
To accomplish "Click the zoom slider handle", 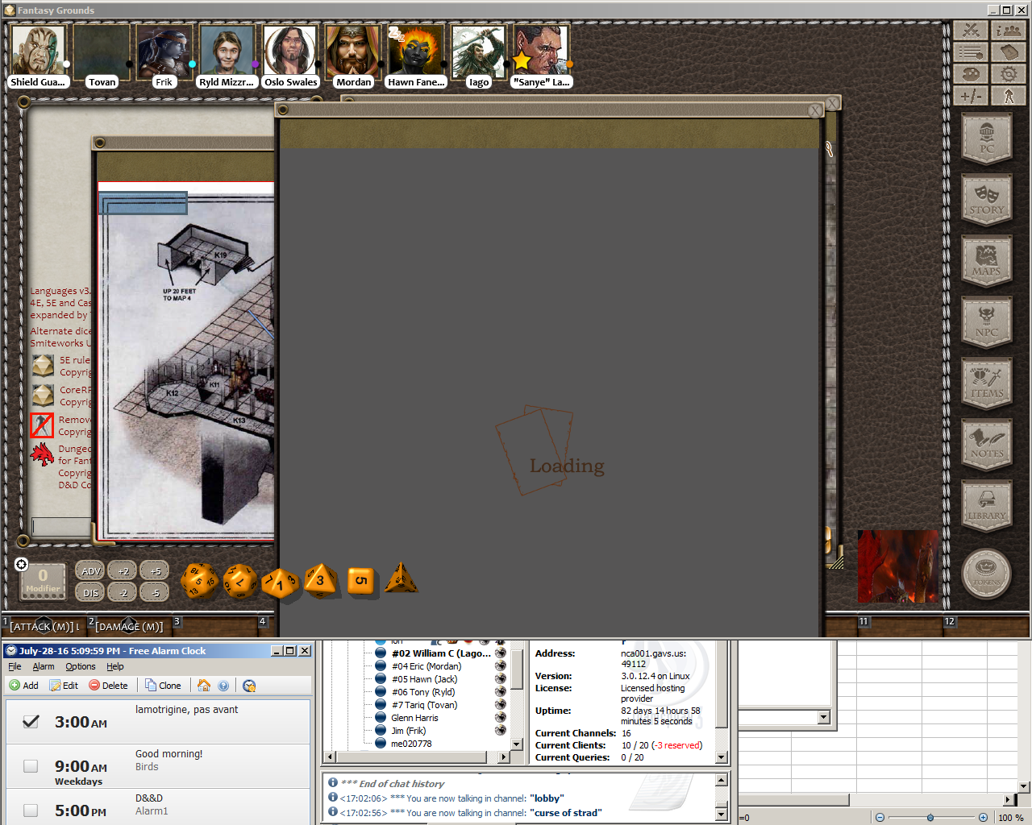I will coord(930,817).
